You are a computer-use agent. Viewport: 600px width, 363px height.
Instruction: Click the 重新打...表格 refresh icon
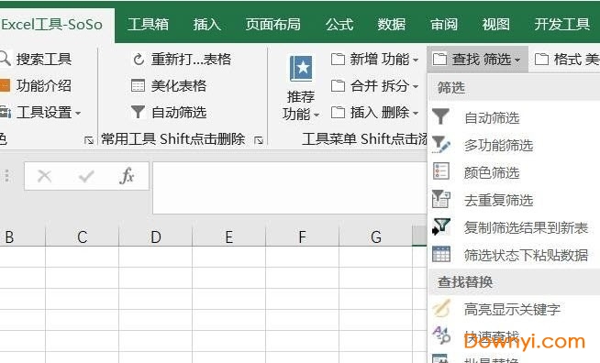139,60
